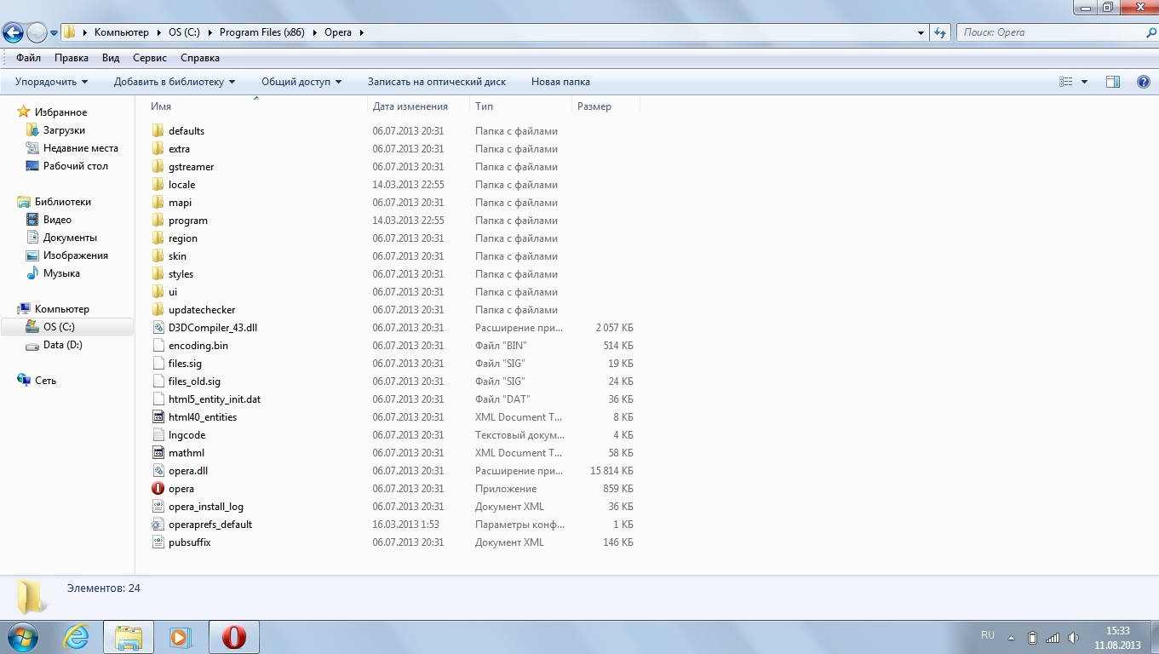Click the Новая папка button
Screen dimensions: 1159x654
click(560, 82)
